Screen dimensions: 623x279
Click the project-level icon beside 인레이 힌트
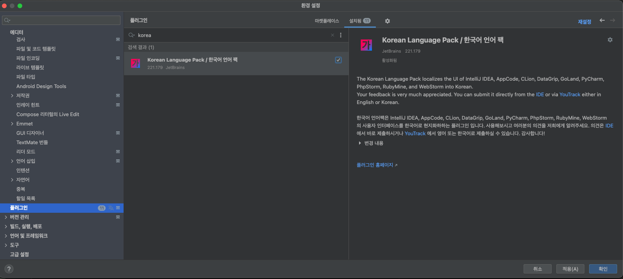click(x=118, y=105)
